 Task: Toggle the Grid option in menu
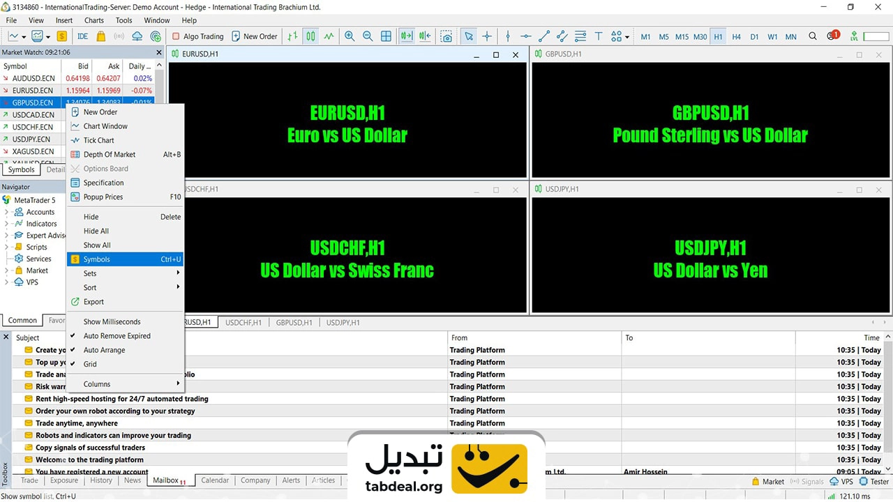[x=90, y=364]
